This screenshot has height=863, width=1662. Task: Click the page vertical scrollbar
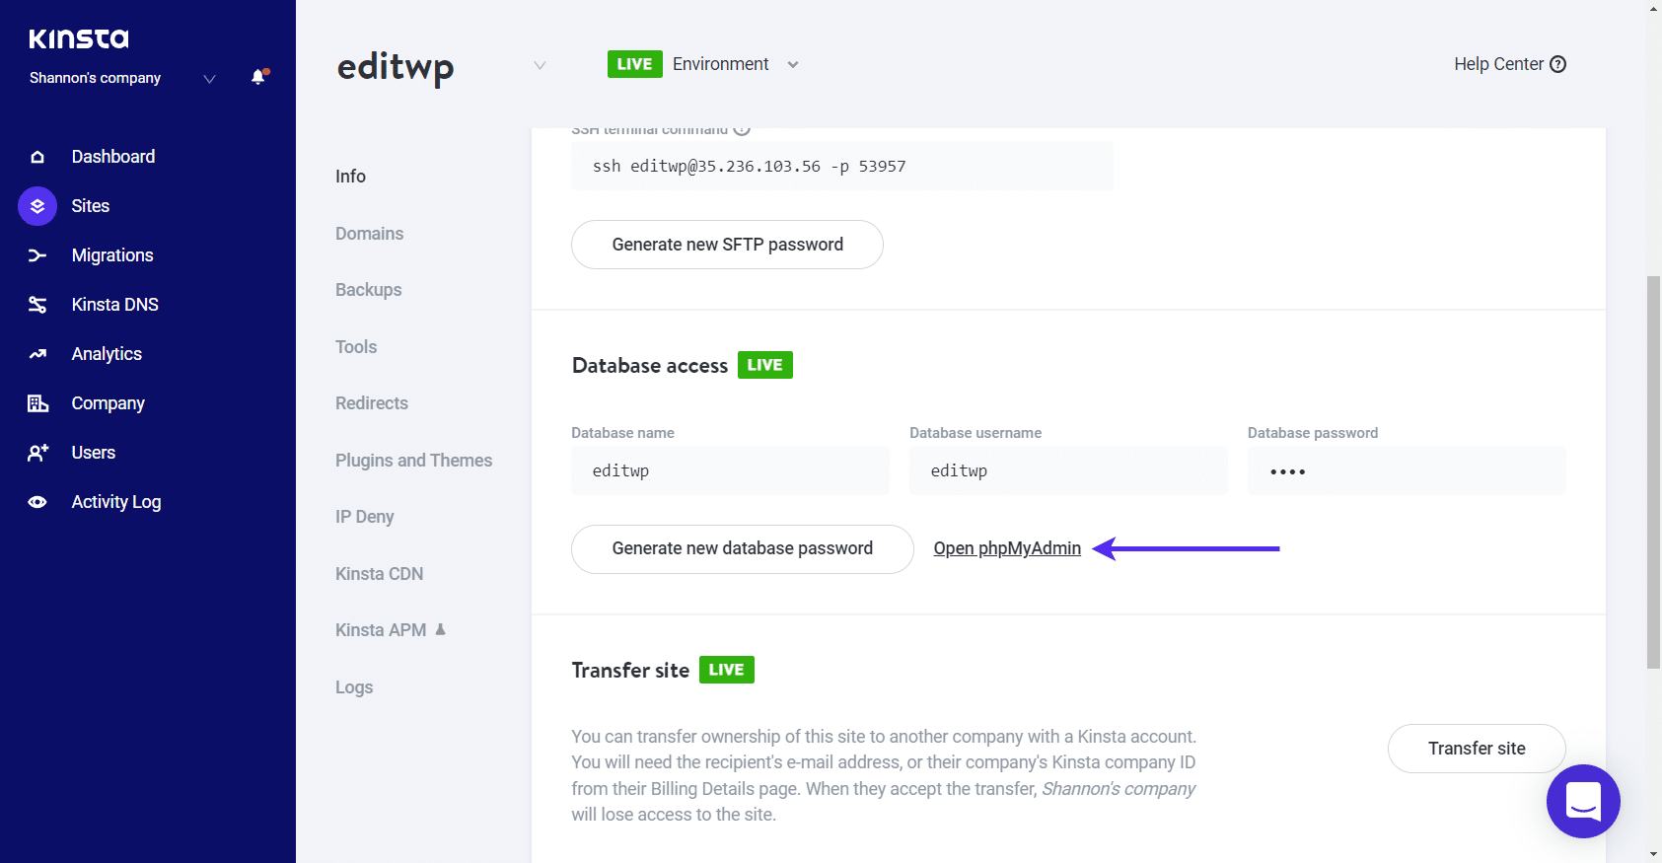click(x=1653, y=472)
